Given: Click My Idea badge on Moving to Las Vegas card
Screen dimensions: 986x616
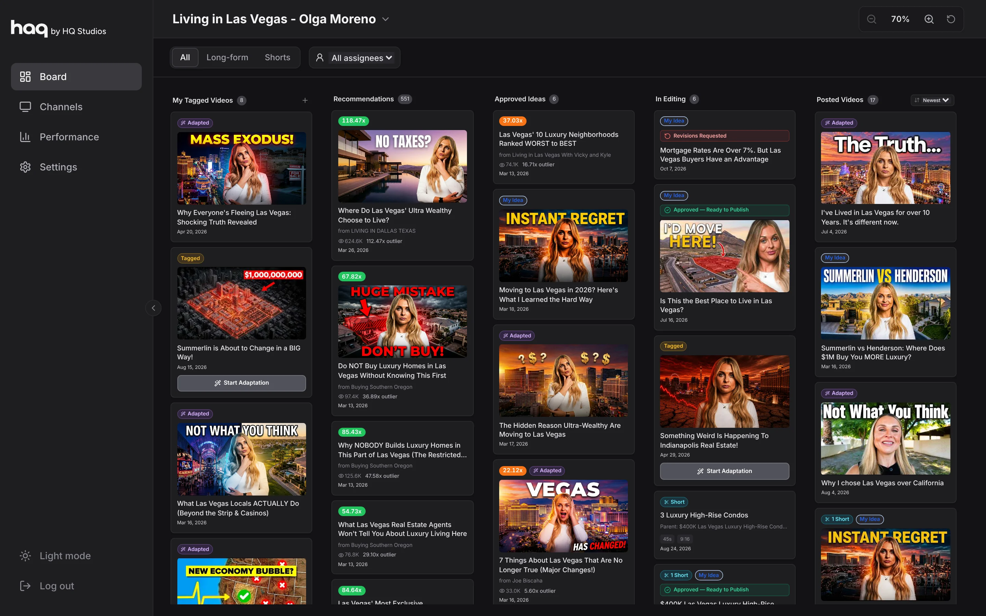Looking at the screenshot, I should click(x=513, y=200).
